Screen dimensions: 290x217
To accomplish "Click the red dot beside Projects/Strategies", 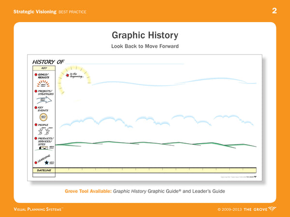I will tap(36, 91).
